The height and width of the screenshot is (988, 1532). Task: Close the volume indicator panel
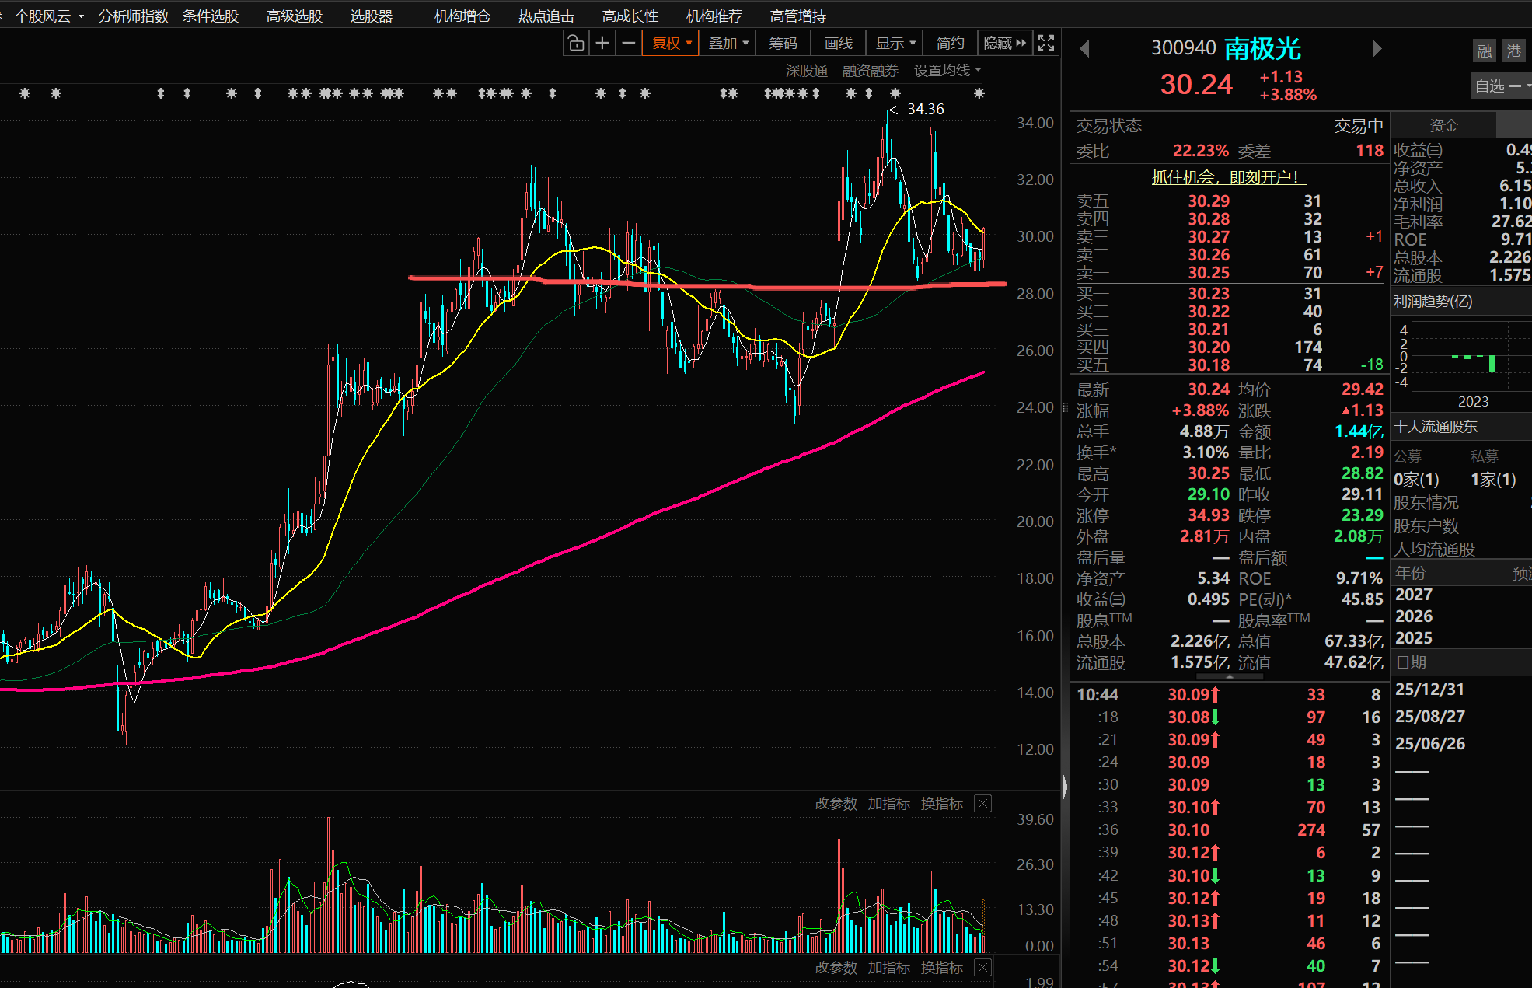[982, 804]
